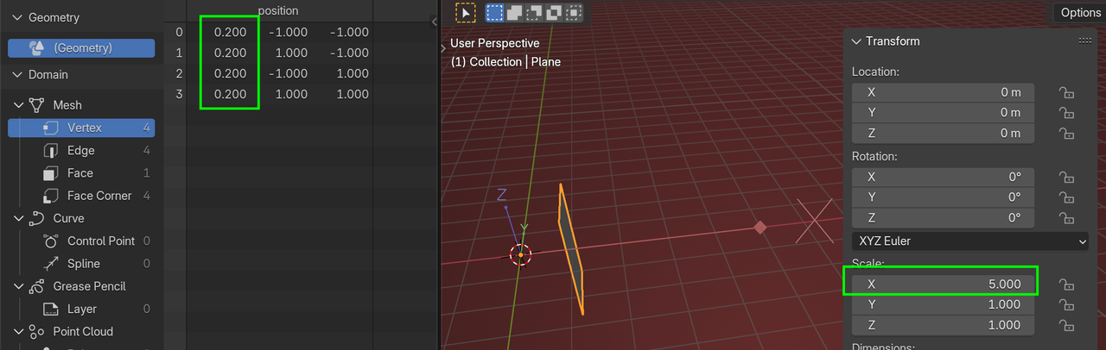This screenshot has width=1106, height=350.
Task: Click the Scale X field showing 5.000
Action: [x=944, y=284]
